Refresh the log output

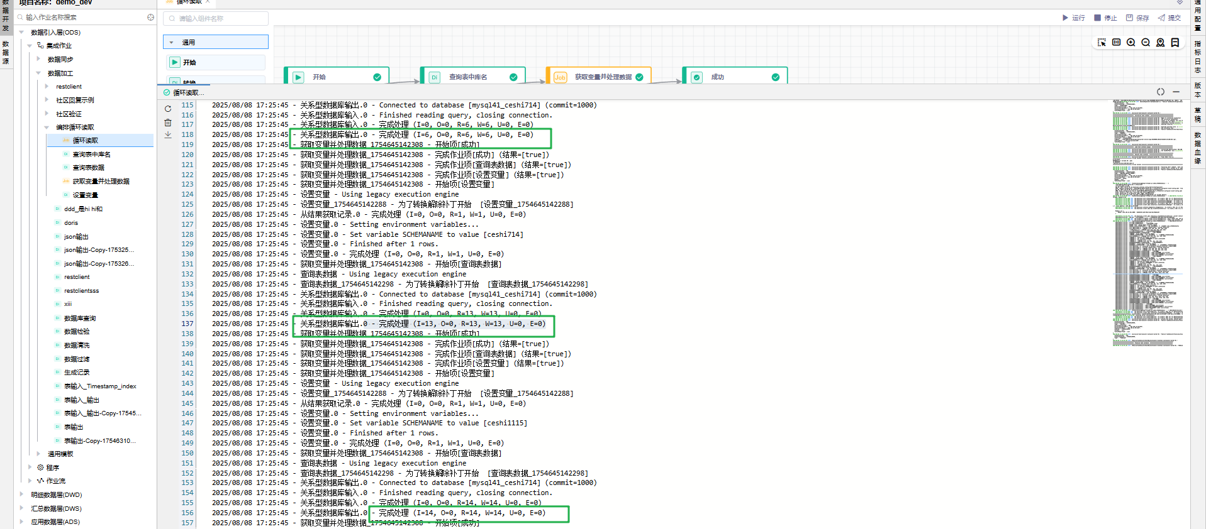[168, 109]
